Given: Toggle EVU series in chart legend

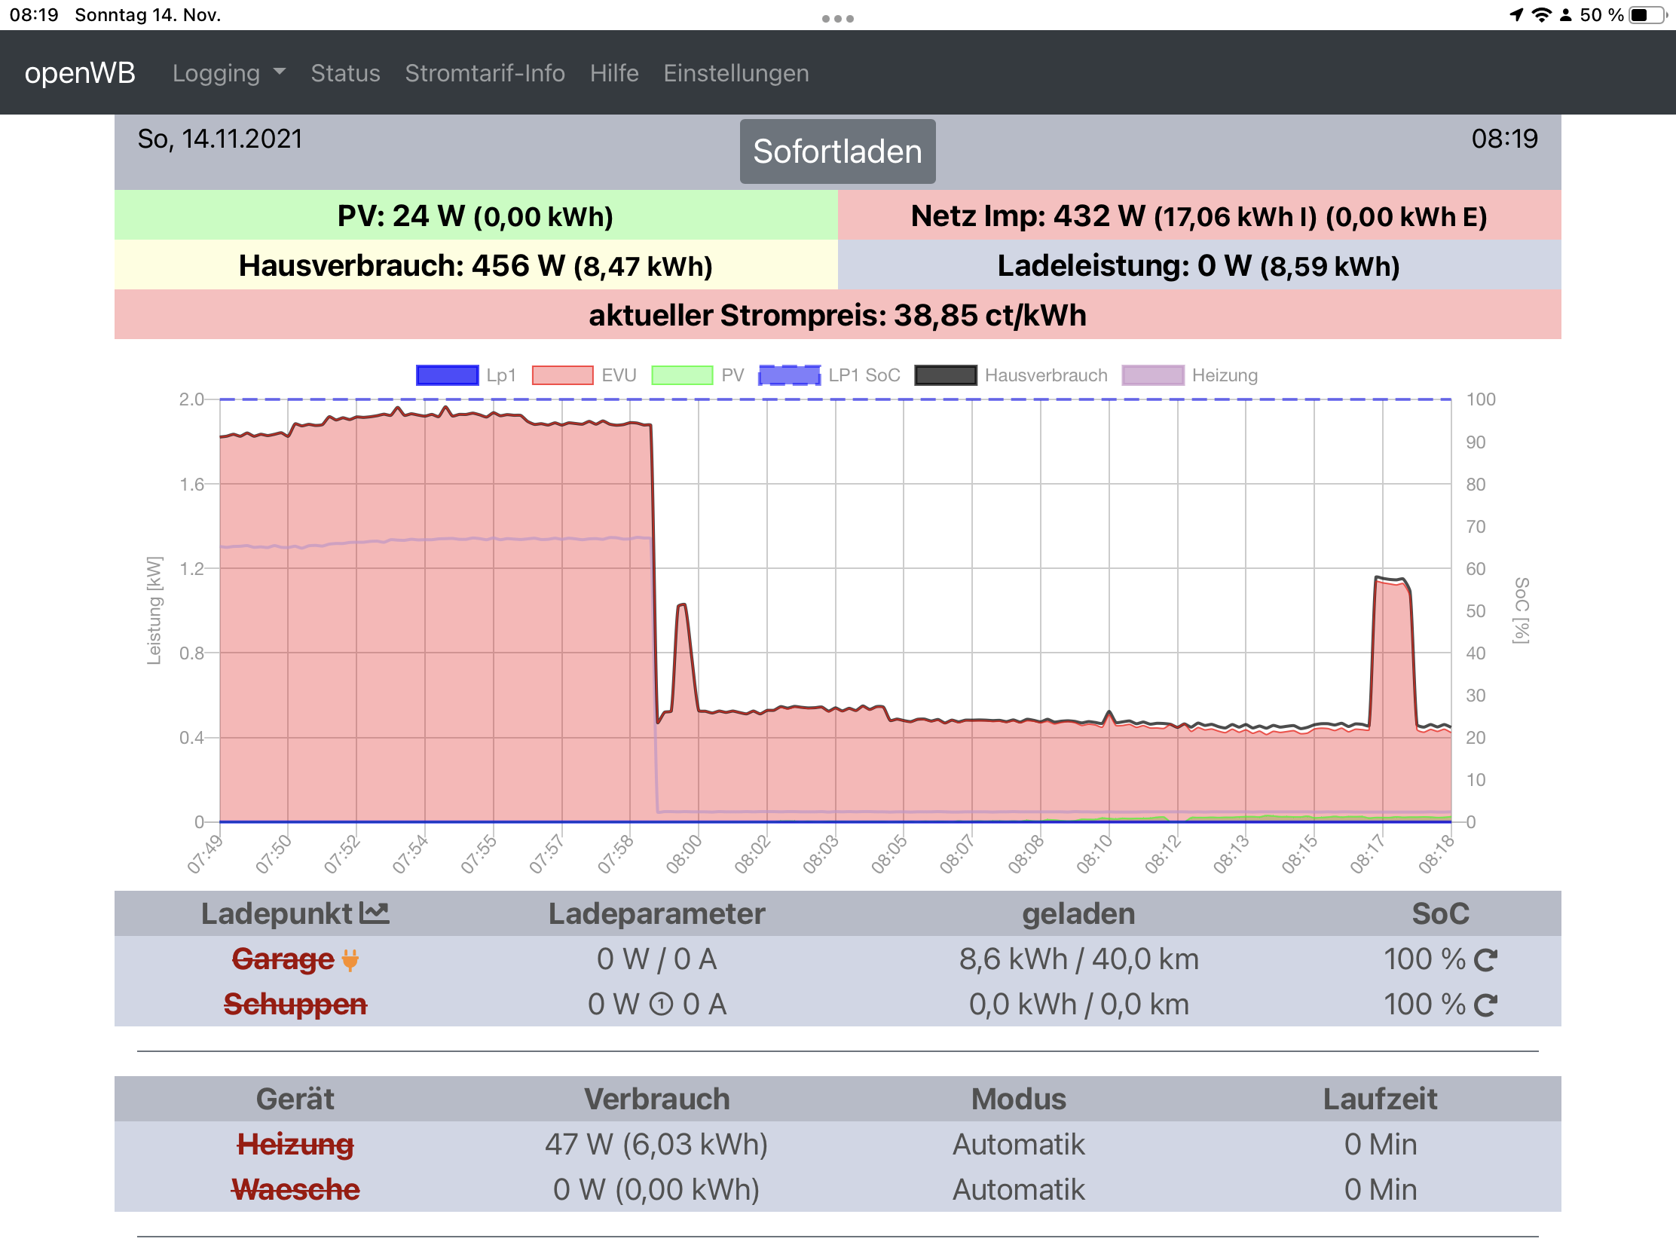Looking at the screenshot, I should point(562,375).
